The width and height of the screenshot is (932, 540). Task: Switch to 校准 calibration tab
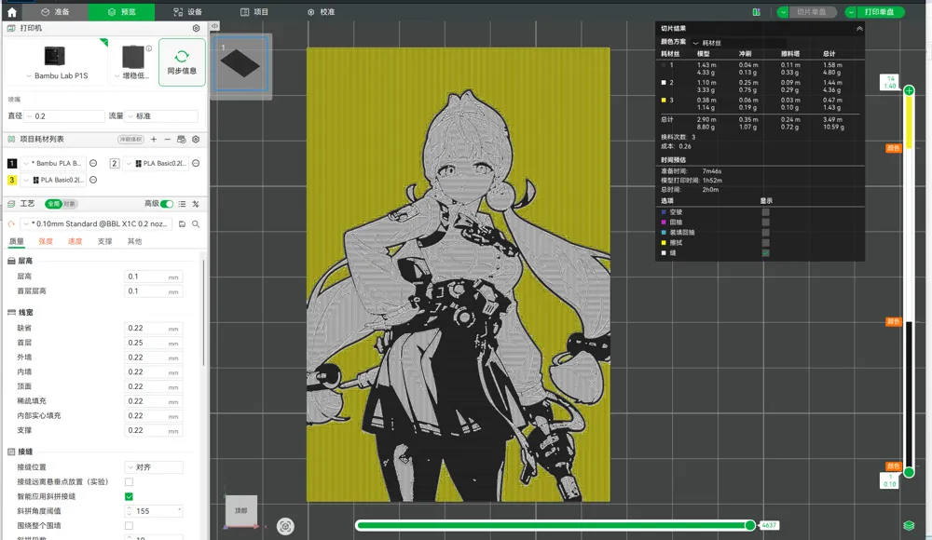pos(321,12)
